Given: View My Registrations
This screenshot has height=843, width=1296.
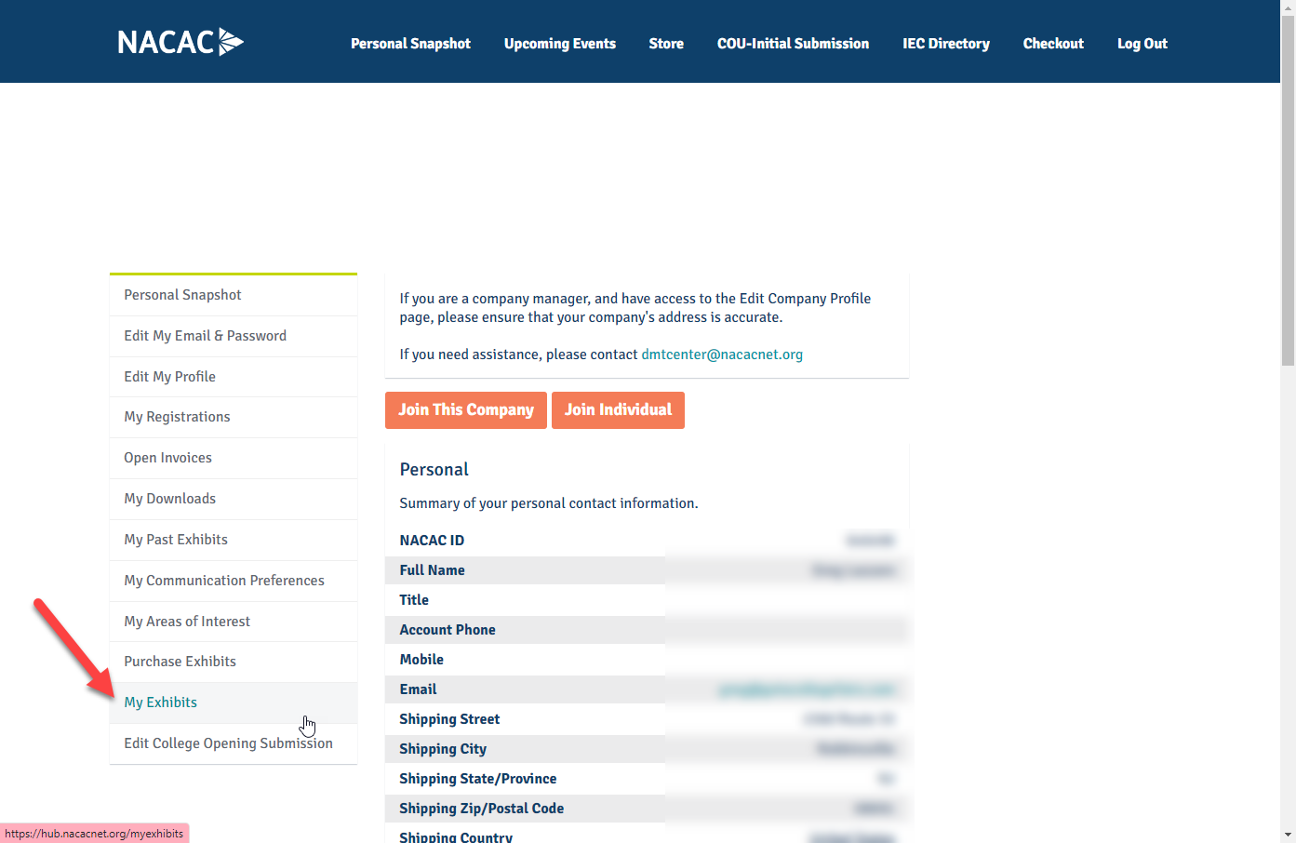Looking at the screenshot, I should (234, 417).
